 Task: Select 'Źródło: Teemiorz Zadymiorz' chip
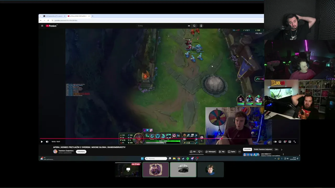[263, 149]
